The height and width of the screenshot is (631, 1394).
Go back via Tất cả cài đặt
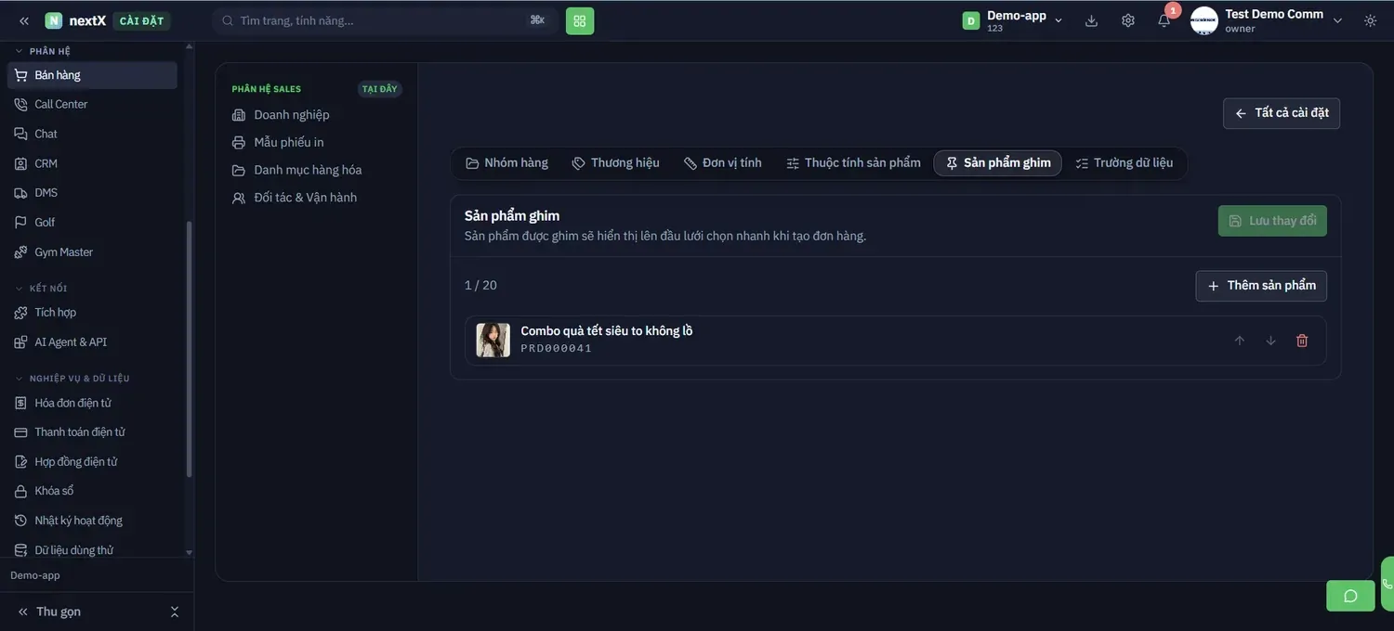tap(1282, 113)
